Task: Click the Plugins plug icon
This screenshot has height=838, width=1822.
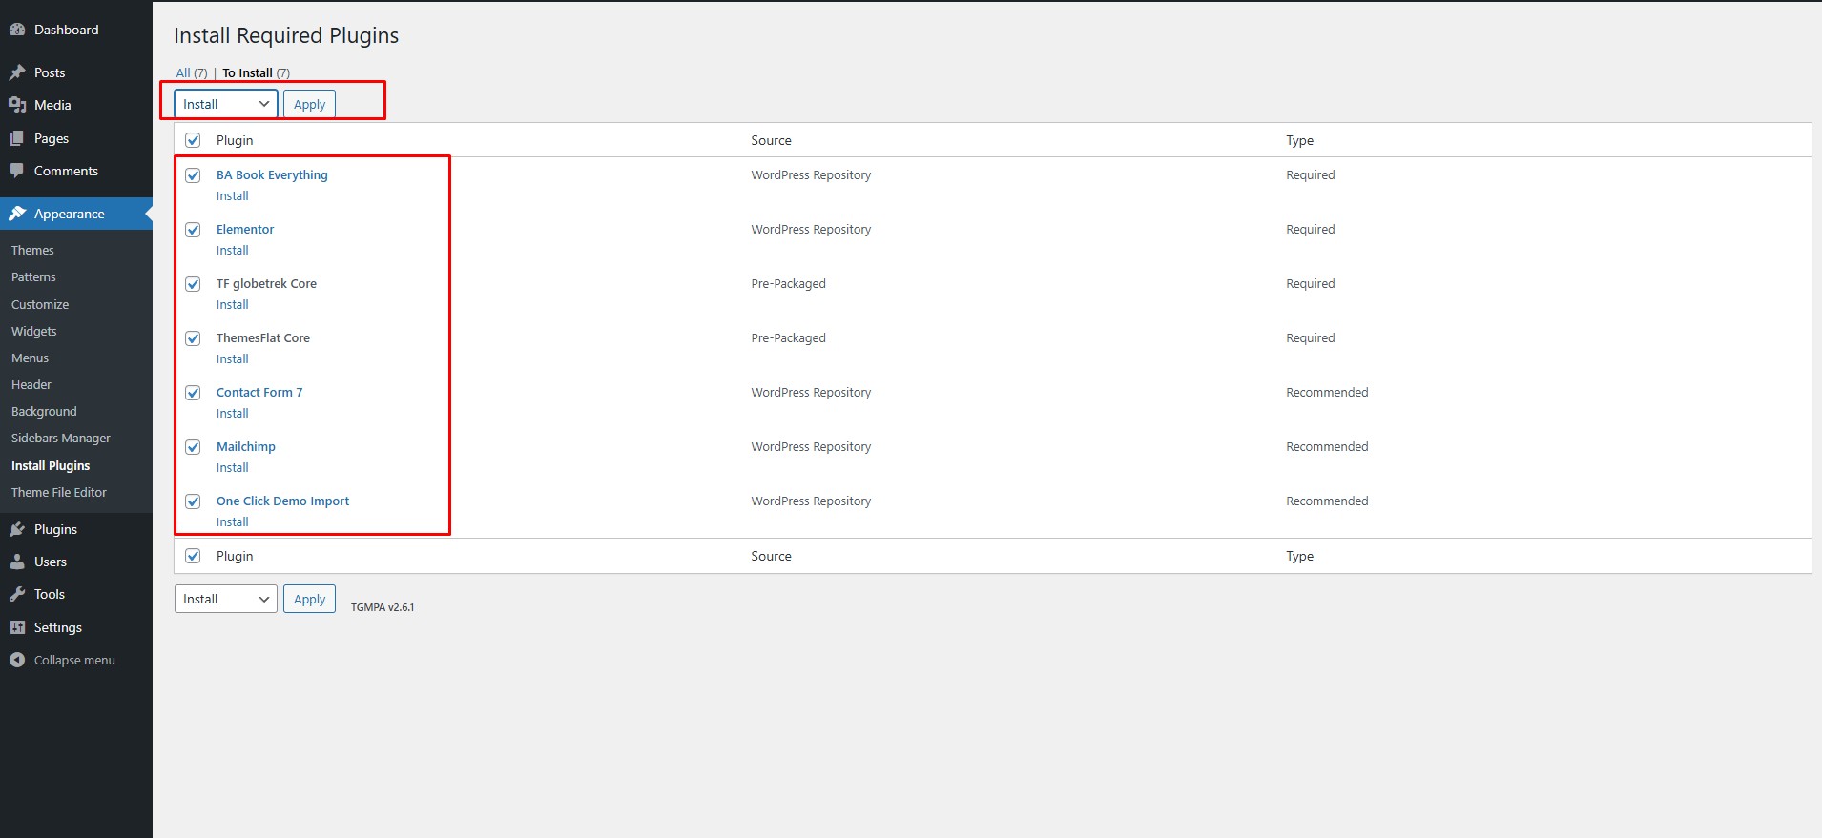Action: click(x=17, y=529)
